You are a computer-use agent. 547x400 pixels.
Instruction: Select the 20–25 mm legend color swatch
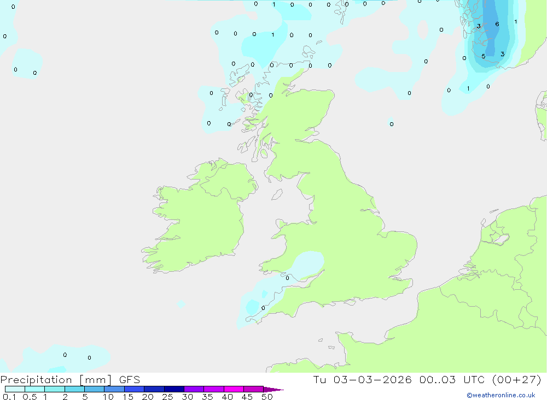click(154, 389)
